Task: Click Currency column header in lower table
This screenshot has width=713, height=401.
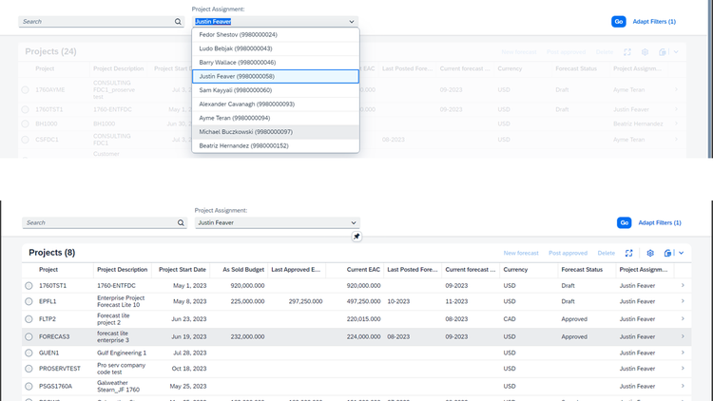Action: point(515,270)
